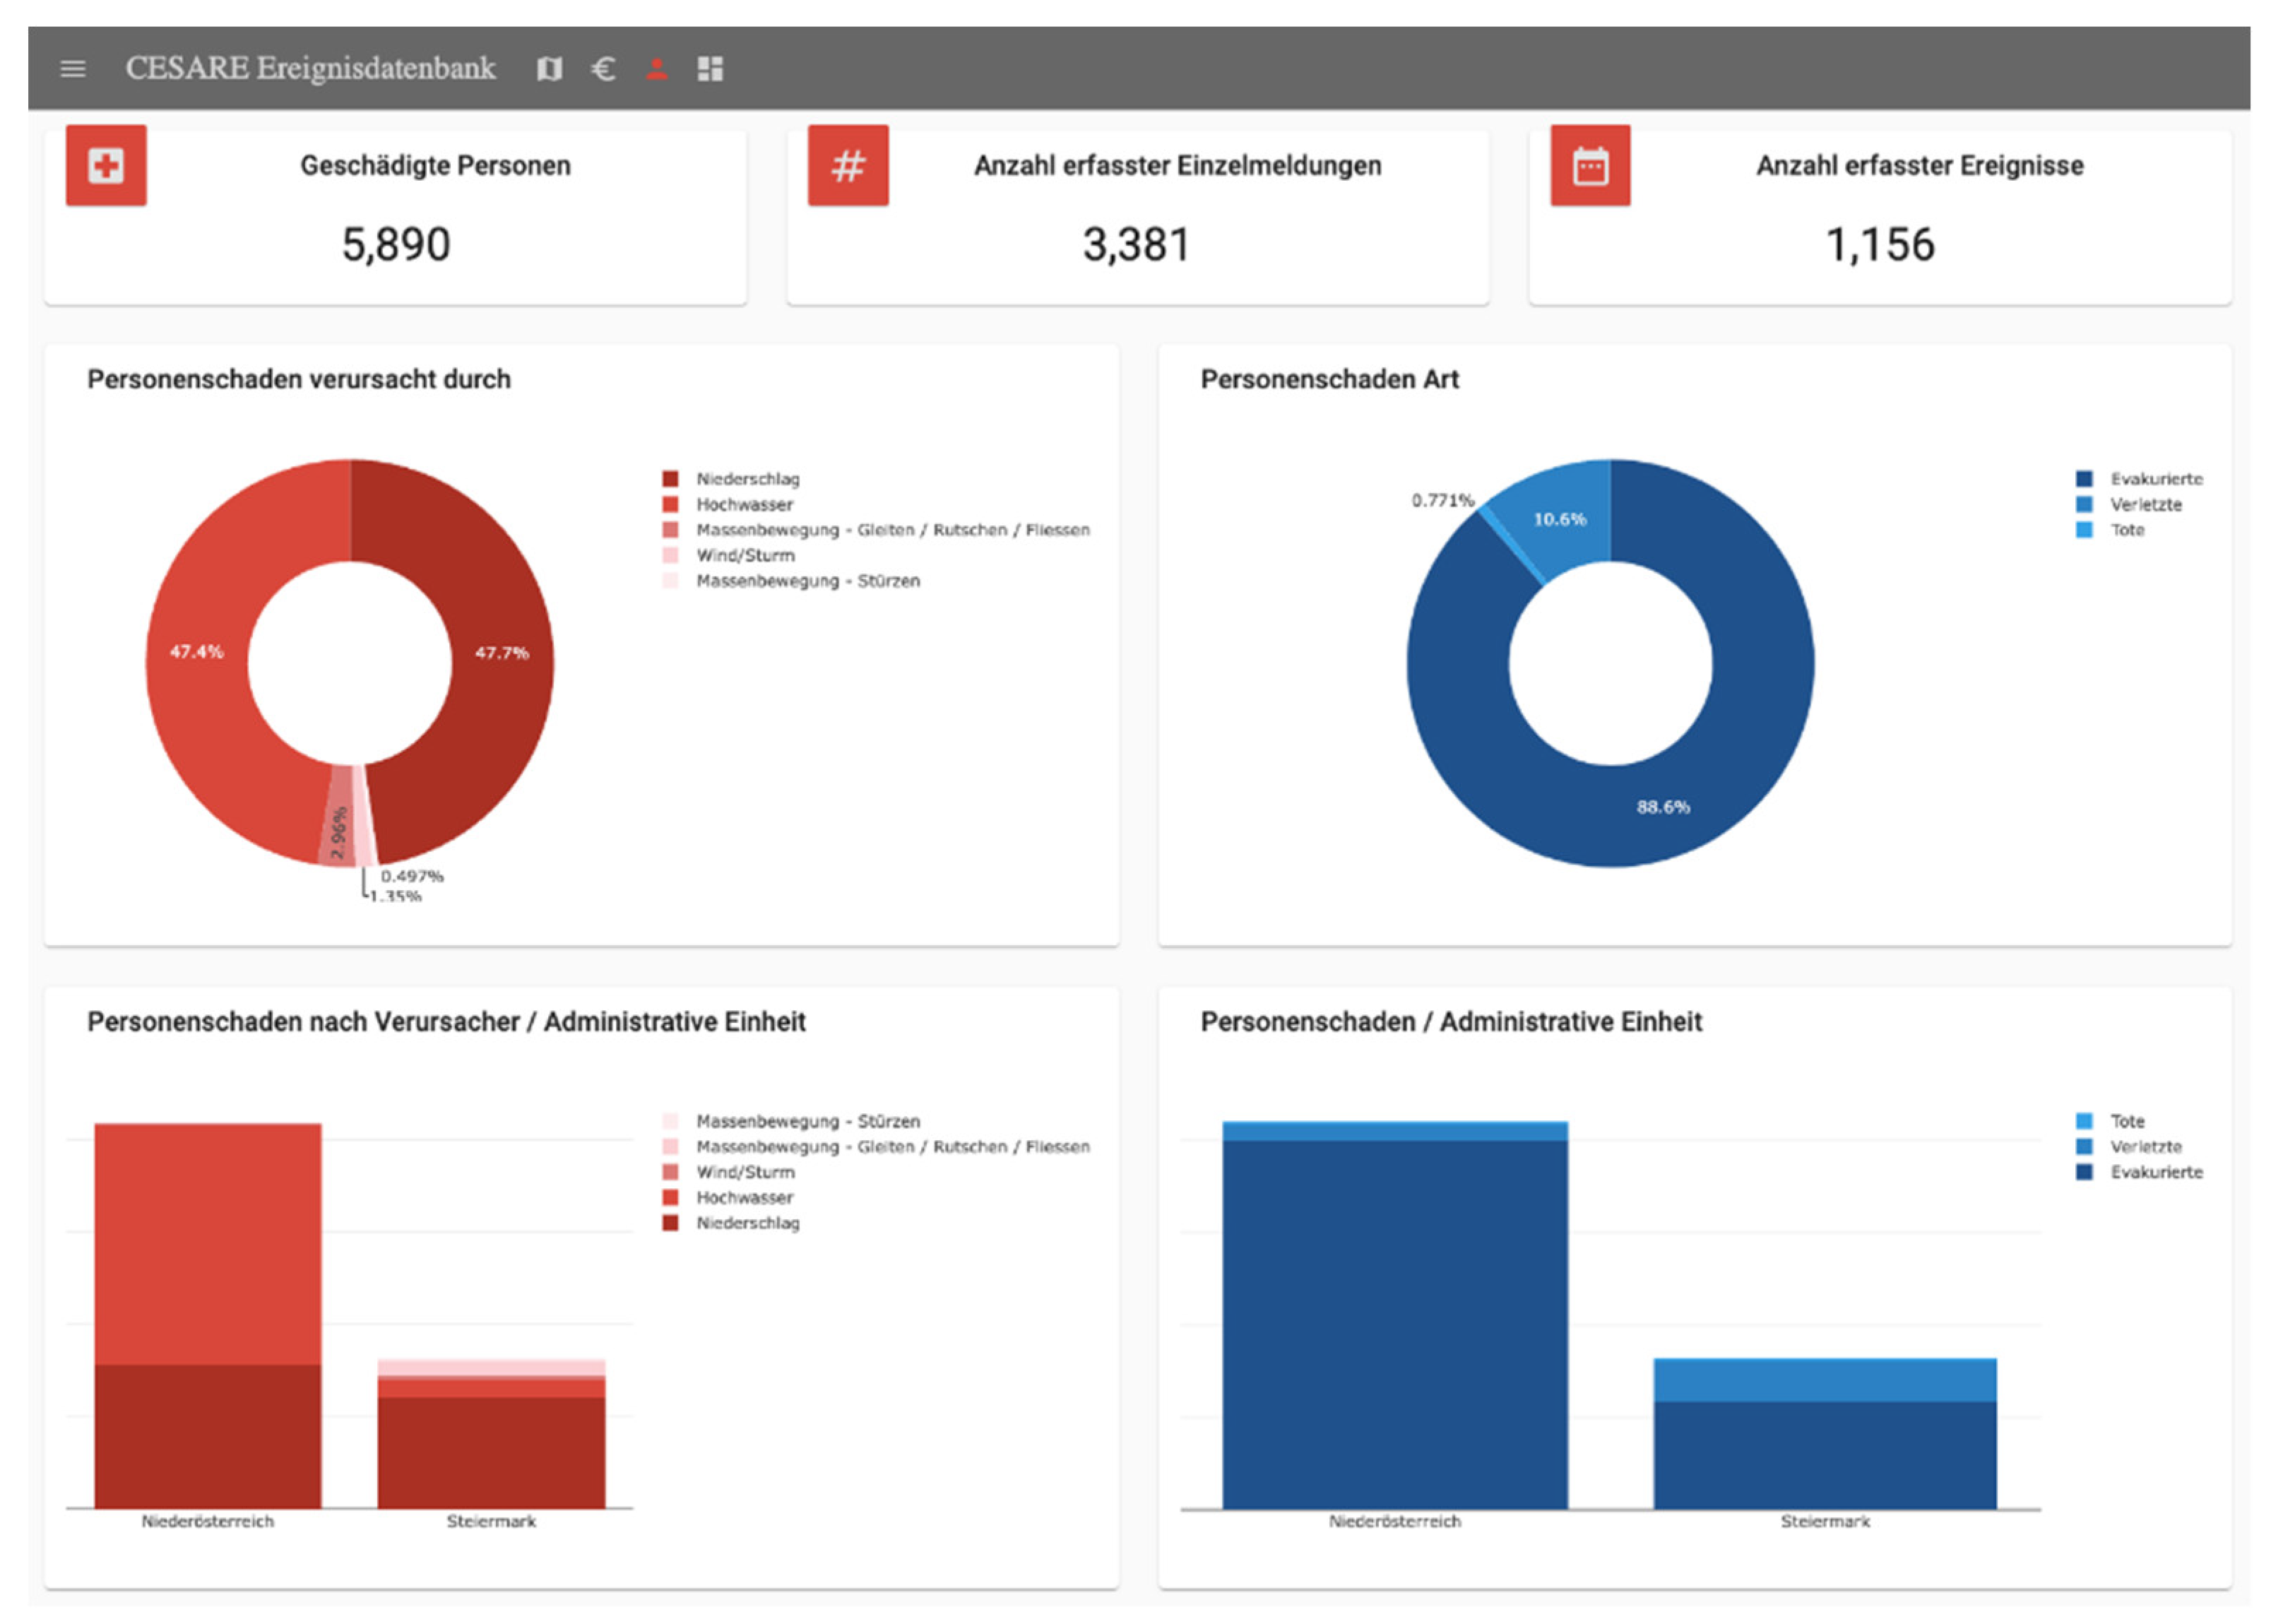Select the red person damage icon
The width and height of the screenshot is (2278, 1624).
coord(657,69)
